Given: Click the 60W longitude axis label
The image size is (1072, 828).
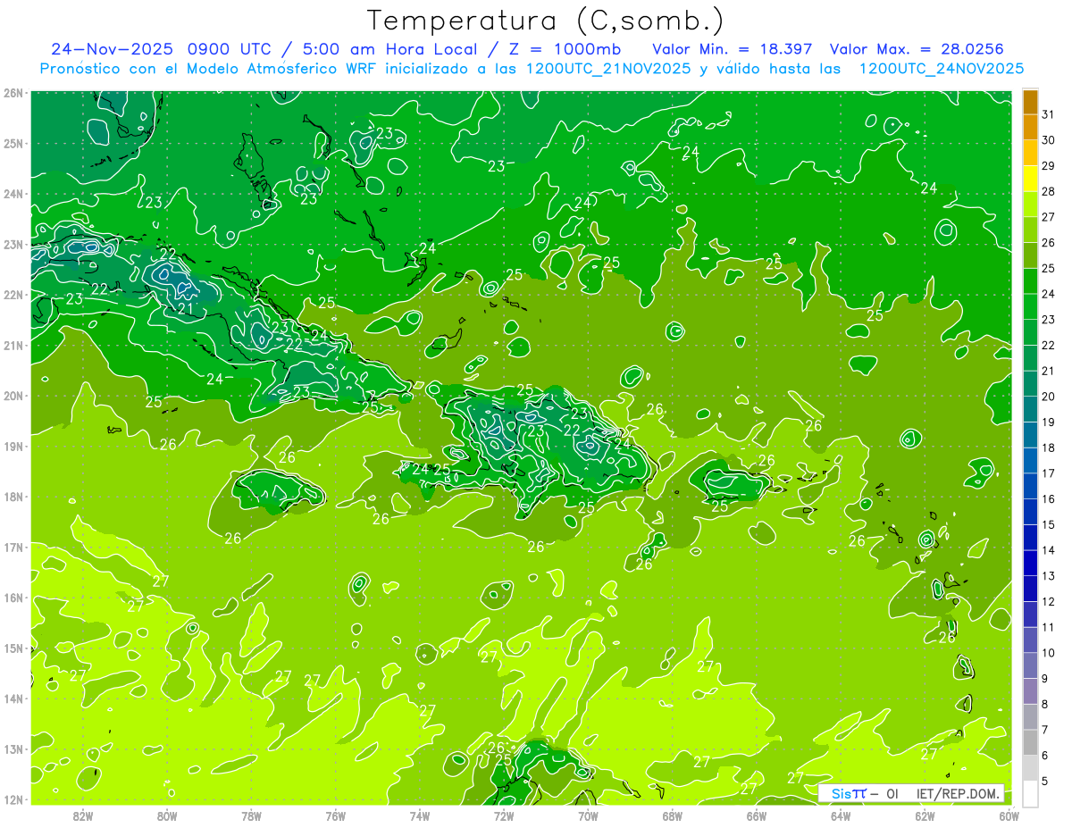Looking at the screenshot, I should click(1009, 815).
